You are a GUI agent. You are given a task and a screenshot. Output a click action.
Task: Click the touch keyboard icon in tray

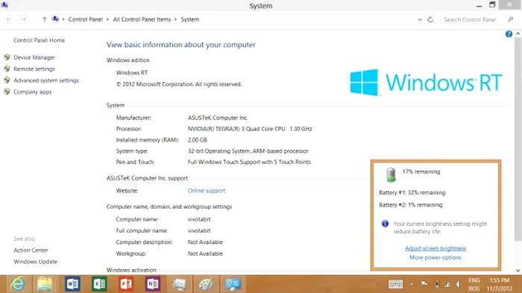point(395,284)
